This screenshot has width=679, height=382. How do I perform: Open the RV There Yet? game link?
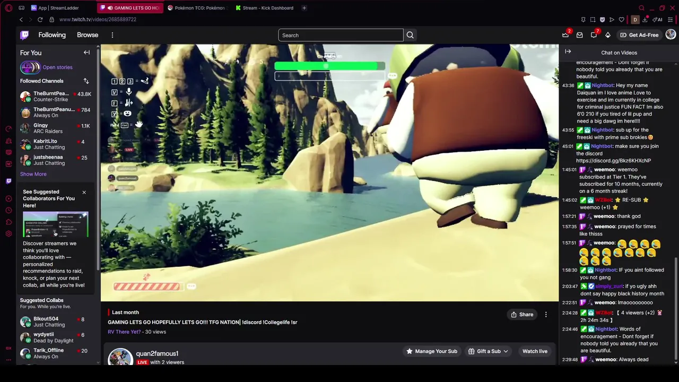(124, 332)
